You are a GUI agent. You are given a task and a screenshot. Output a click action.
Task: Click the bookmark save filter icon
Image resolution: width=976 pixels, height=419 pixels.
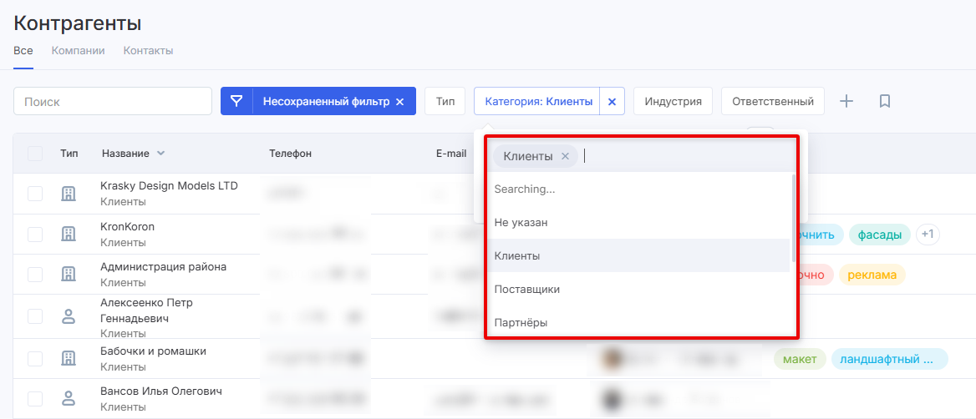coord(885,101)
